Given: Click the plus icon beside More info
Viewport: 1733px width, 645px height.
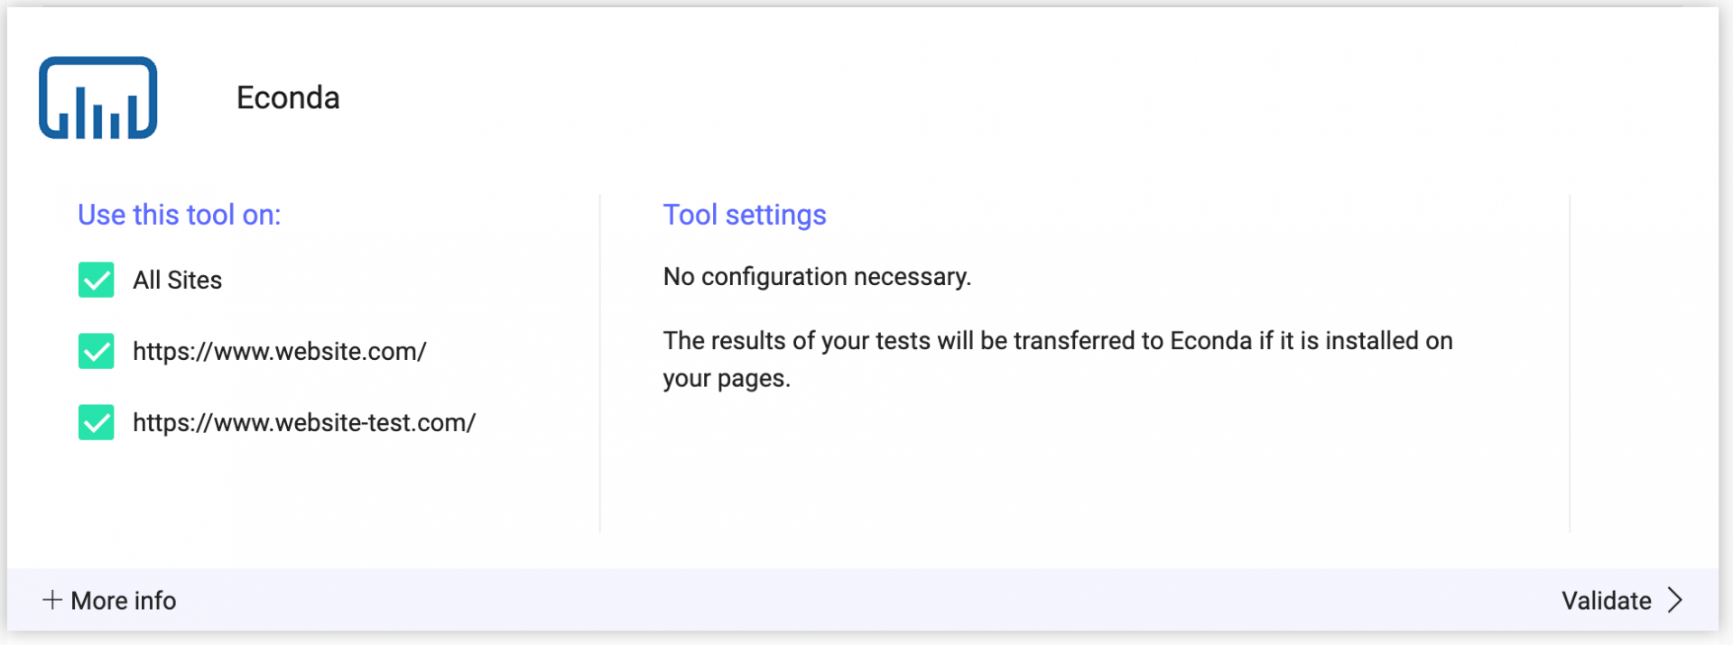Looking at the screenshot, I should [x=52, y=600].
